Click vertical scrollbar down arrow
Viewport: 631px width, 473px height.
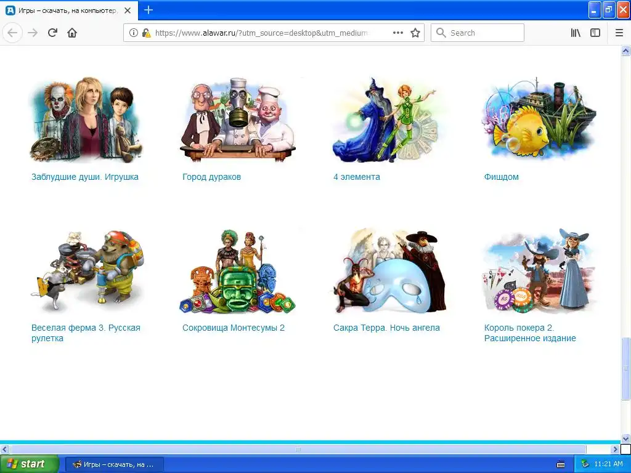click(x=625, y=438)
